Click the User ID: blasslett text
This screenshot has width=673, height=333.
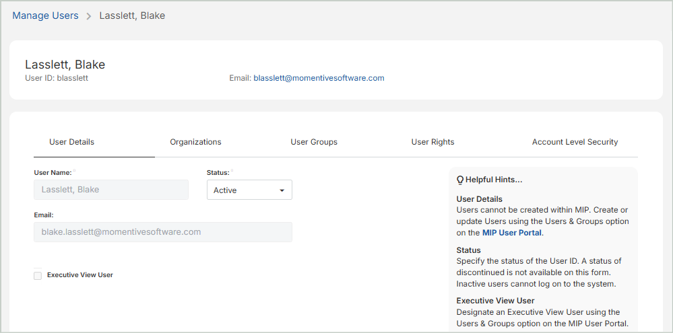click(57, 78)
